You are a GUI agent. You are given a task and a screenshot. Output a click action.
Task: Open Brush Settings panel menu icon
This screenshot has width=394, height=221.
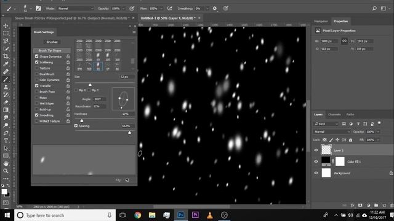134,32
